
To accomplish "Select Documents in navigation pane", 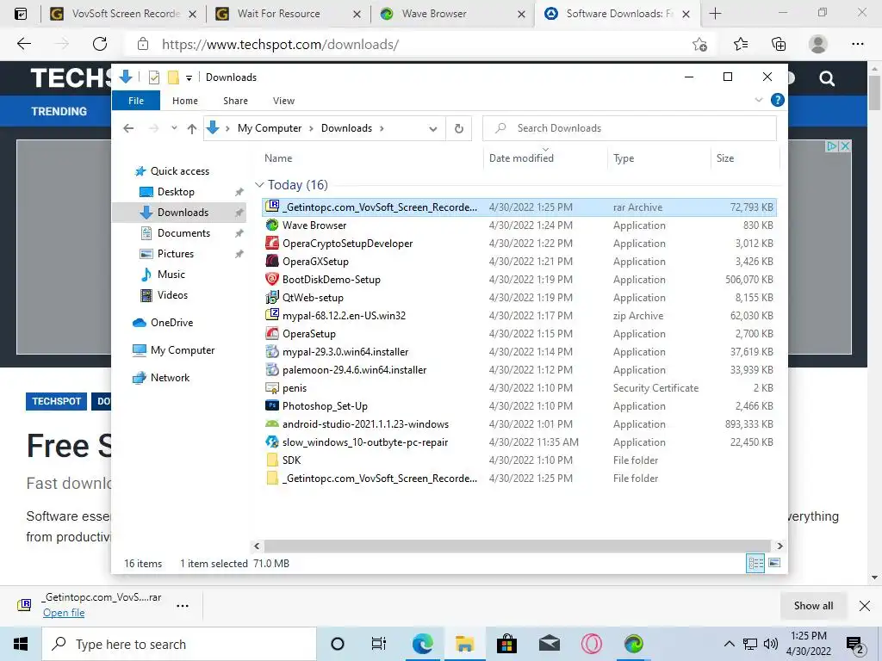I will pos(183,232).
